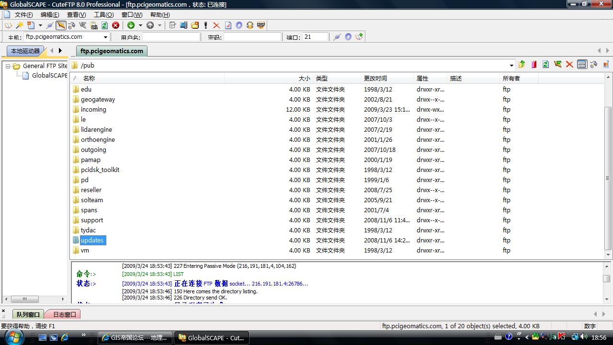The image size is (613, 345).
Task: Toggle the highlighted Disconnect icon
Action: coord(61,25)
